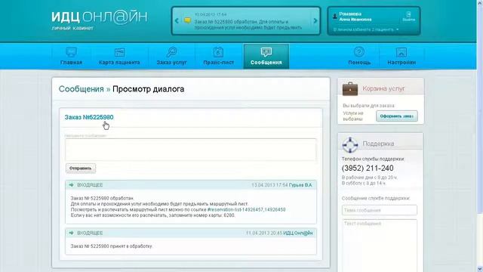This screenshot has height=272, width=483.
Task: Click timestamp 13.04.2013 17:54 in message
Action: click(269, 185)
